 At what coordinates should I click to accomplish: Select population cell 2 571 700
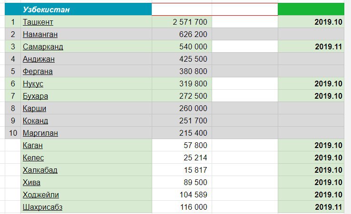[182, 22]
